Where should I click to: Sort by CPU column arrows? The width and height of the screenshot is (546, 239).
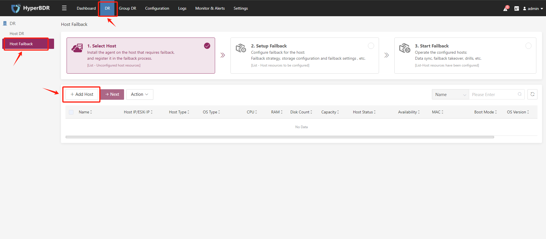(x=256, y=112)
